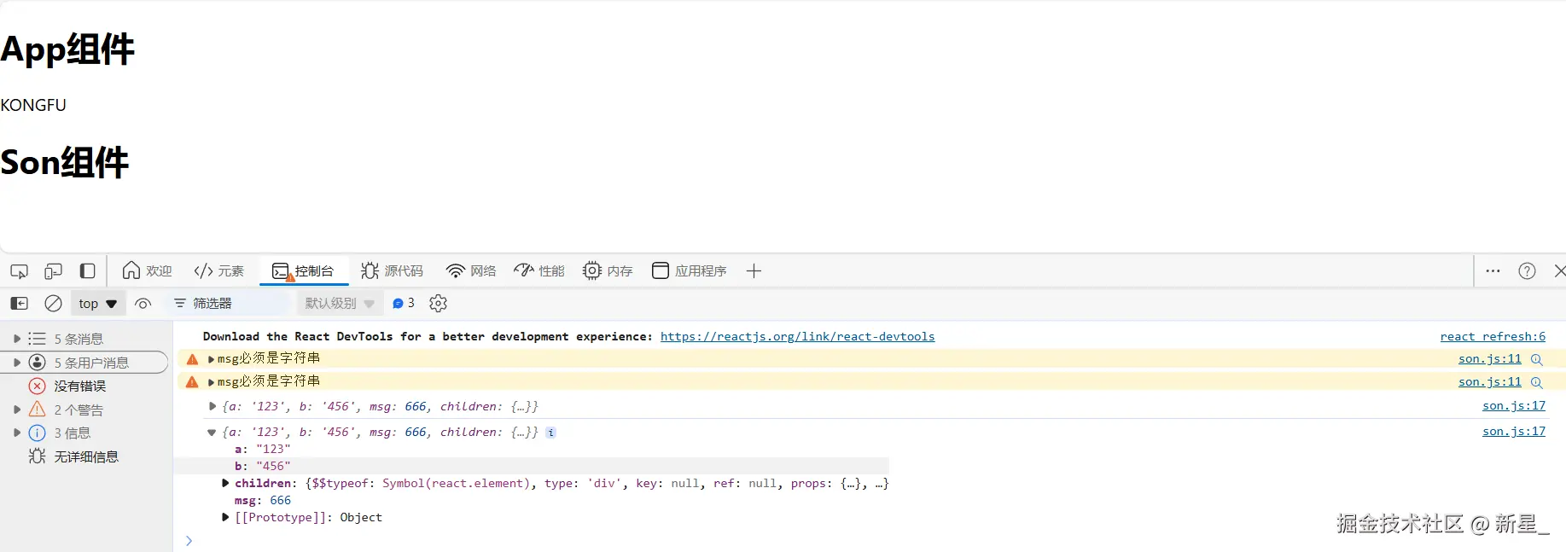1566x552 pixels.
Task: Expand the first msg必须是字符串 warning
Action: [x=211, y=359]
